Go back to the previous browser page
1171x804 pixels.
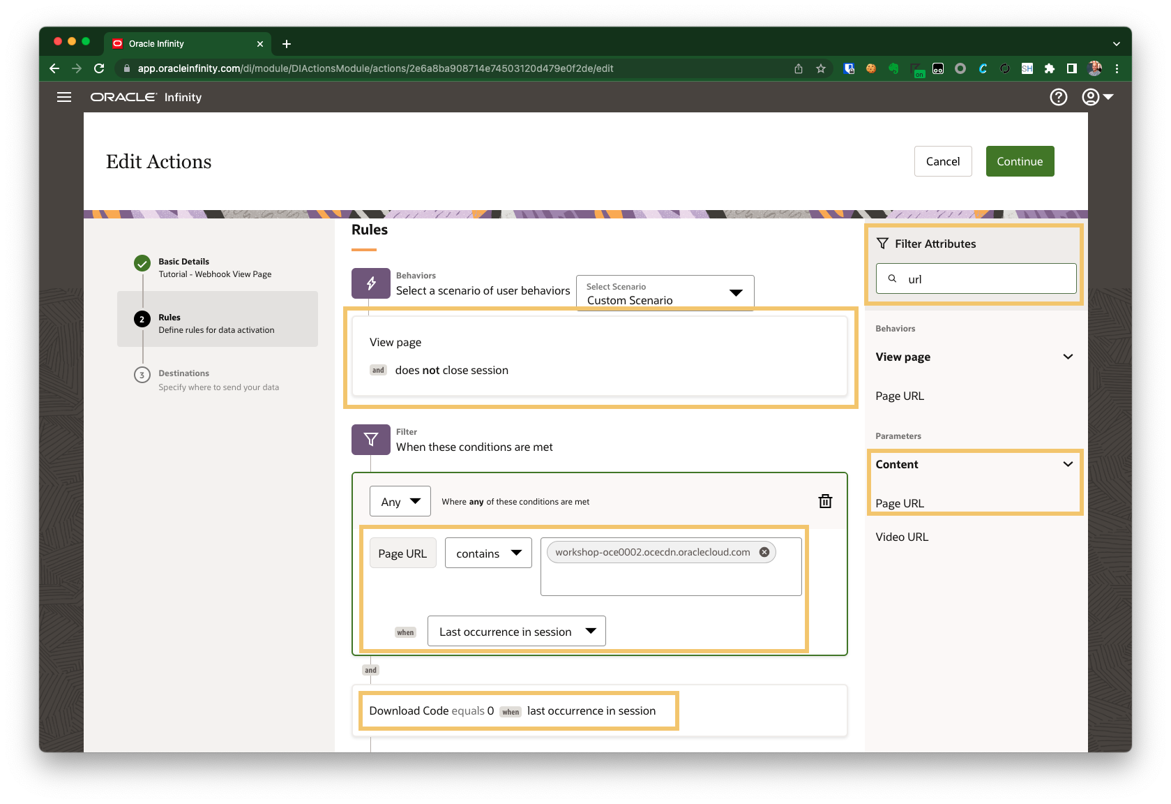[54, 68]
